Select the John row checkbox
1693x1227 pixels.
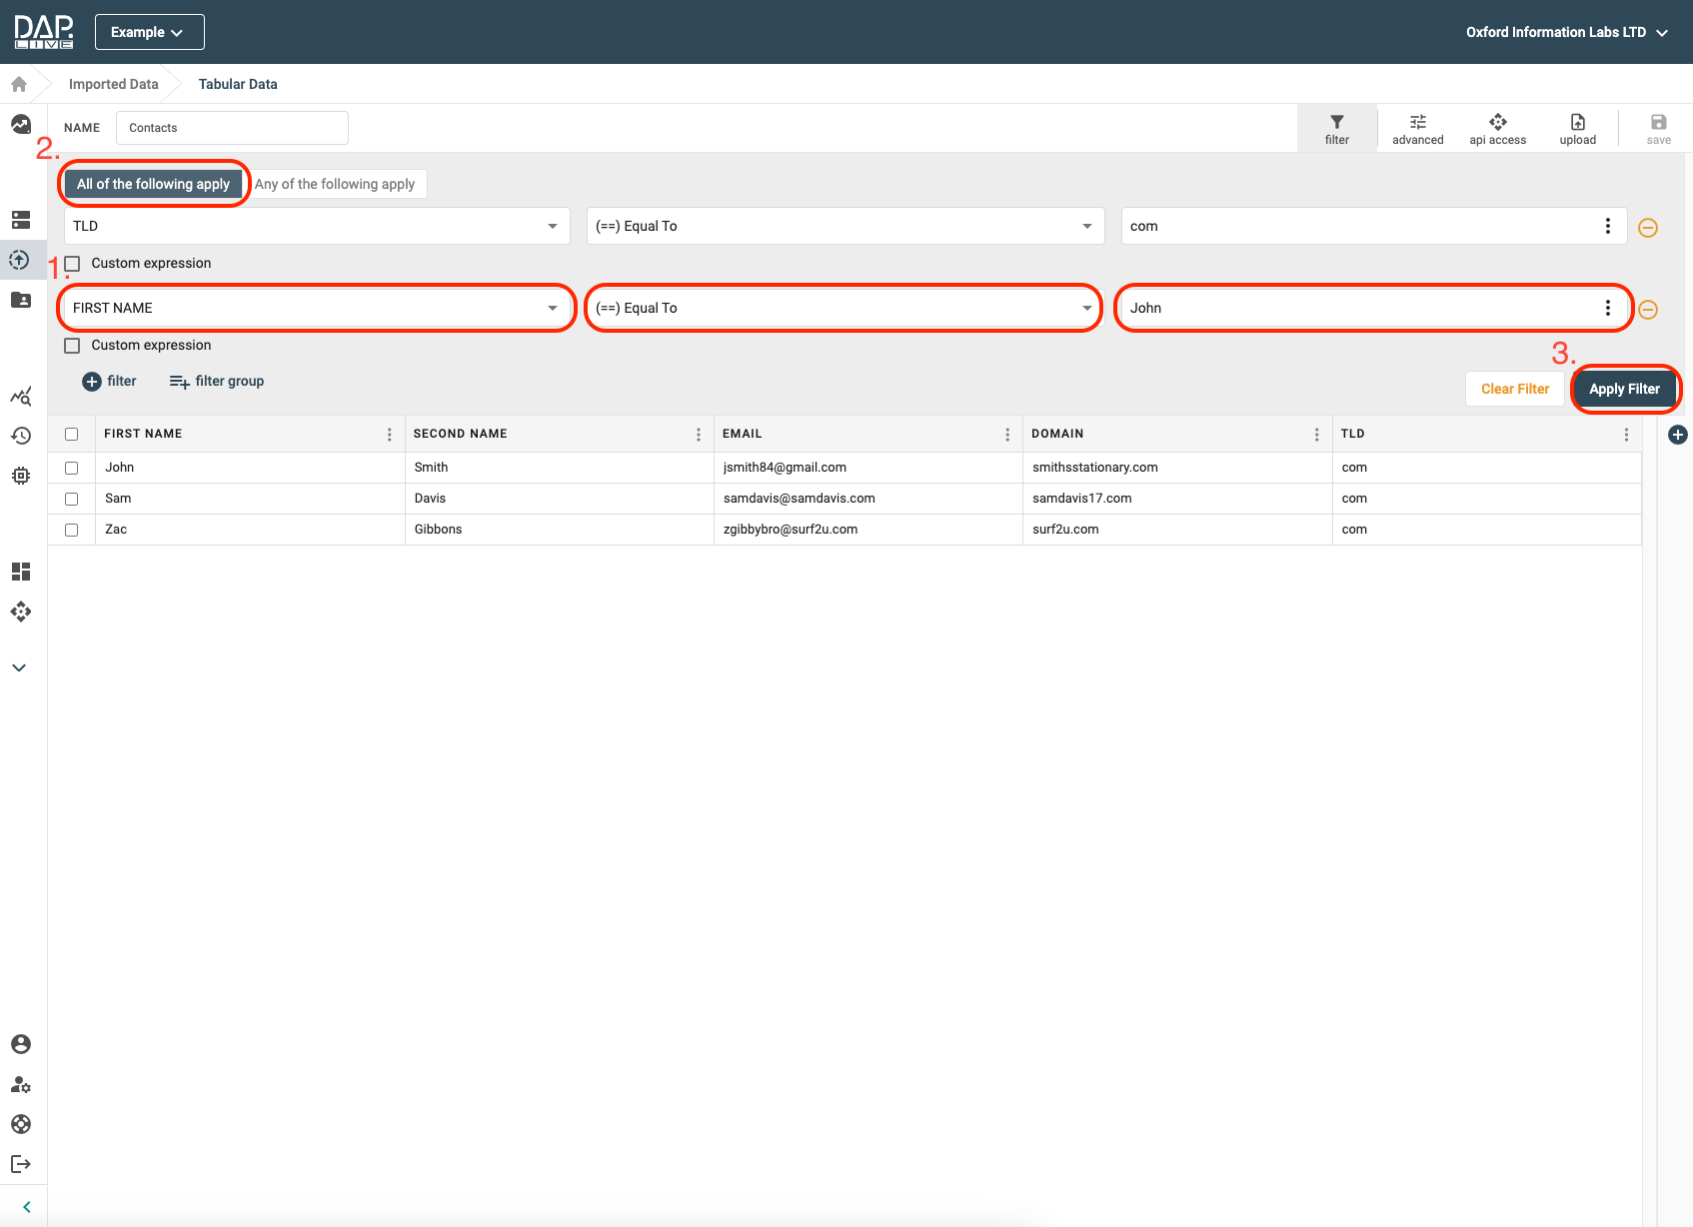point(72,468)
